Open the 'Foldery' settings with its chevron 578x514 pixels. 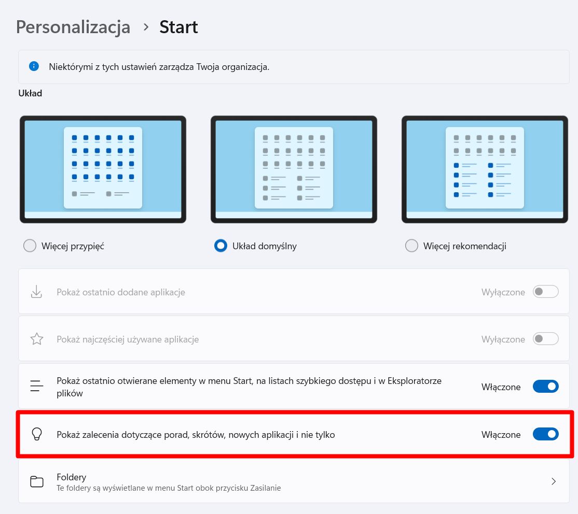(x=553, y=481)
